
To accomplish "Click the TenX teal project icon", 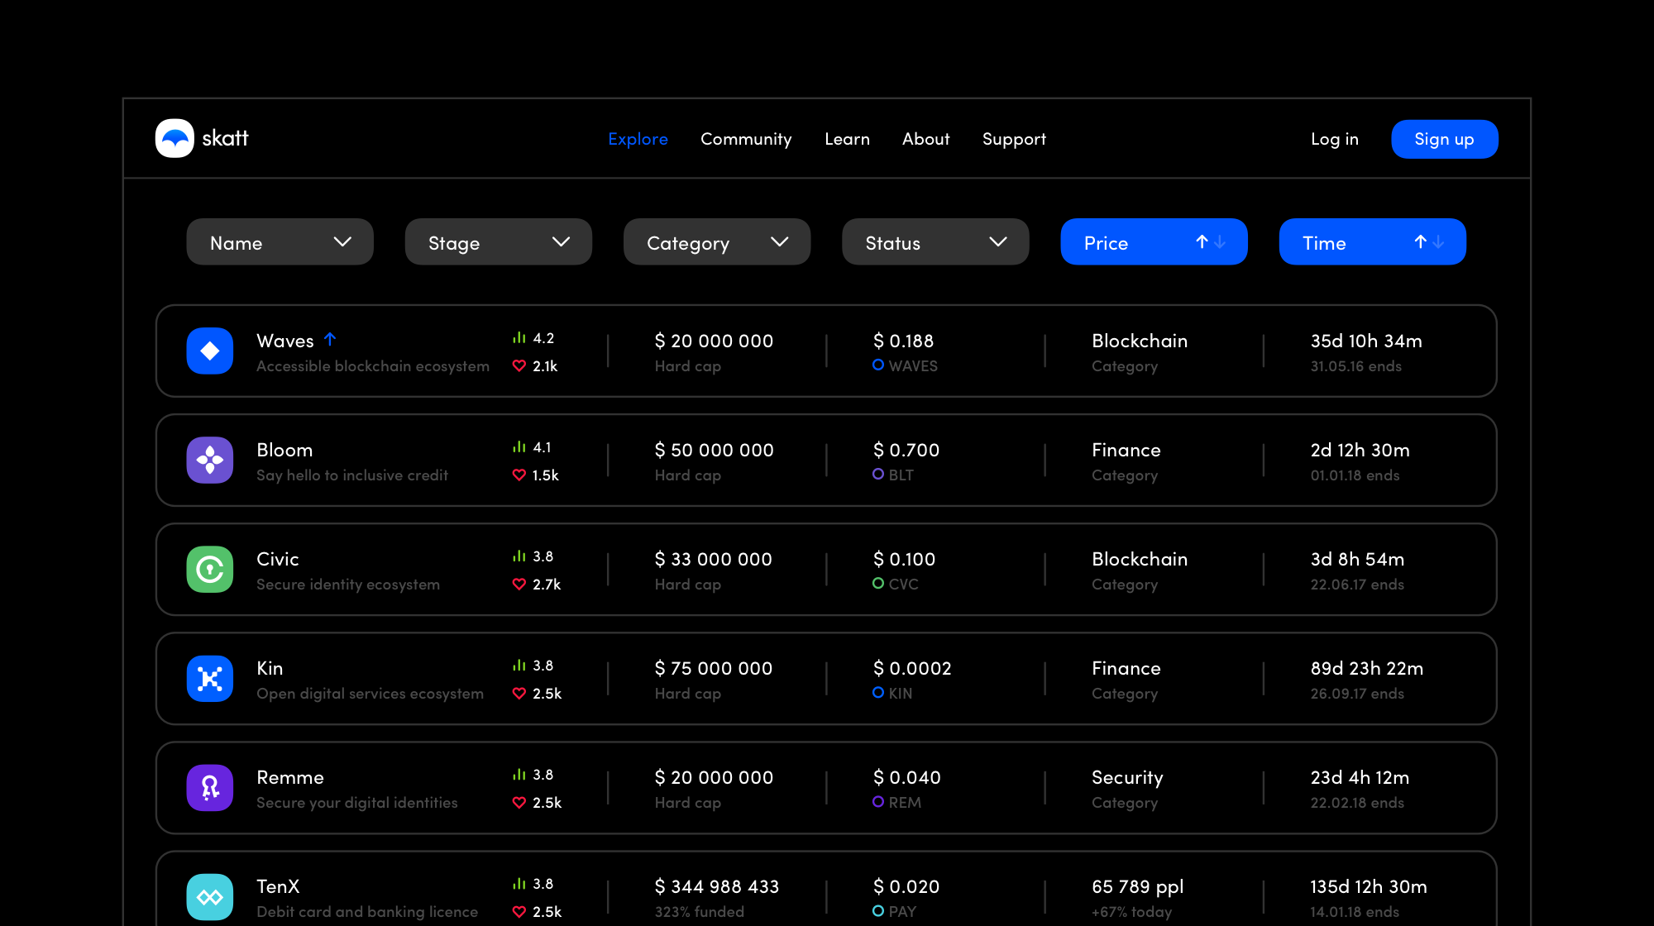I will [x=210, y=896].
